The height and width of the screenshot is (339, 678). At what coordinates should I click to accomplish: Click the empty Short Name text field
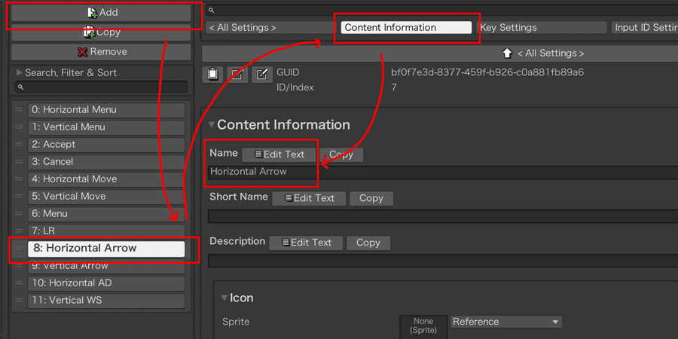click(443, 216)
